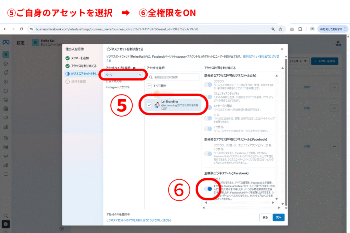Open the browser extensions puzzle icon
Image resolution: width=350 pixels, height=233 pixels.
pyautogui.click(x=300, y=29)
